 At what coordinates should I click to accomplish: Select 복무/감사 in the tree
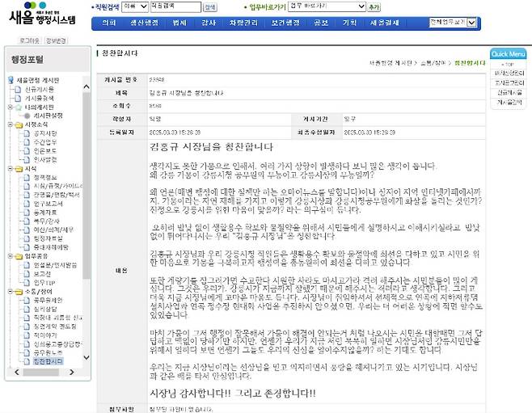tap(46, 221)
